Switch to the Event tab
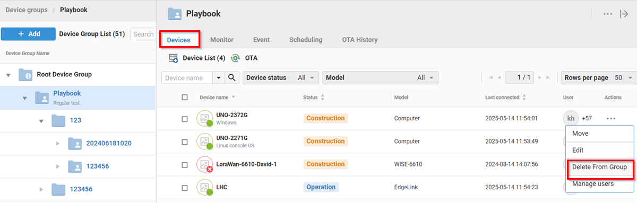Screen dimensions: 637x203 [261, 40]
